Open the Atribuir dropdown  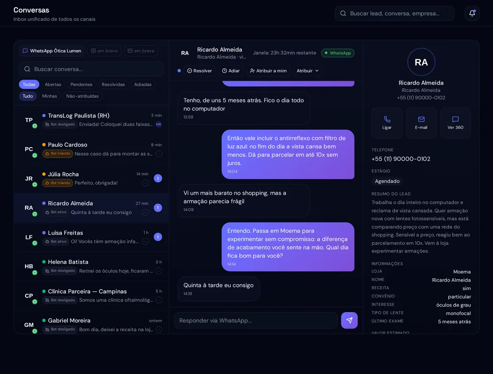point(308,71)
